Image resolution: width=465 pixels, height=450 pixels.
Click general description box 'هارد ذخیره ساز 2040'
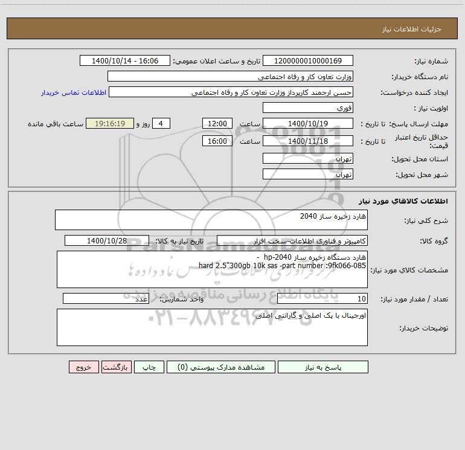point(211,220)
